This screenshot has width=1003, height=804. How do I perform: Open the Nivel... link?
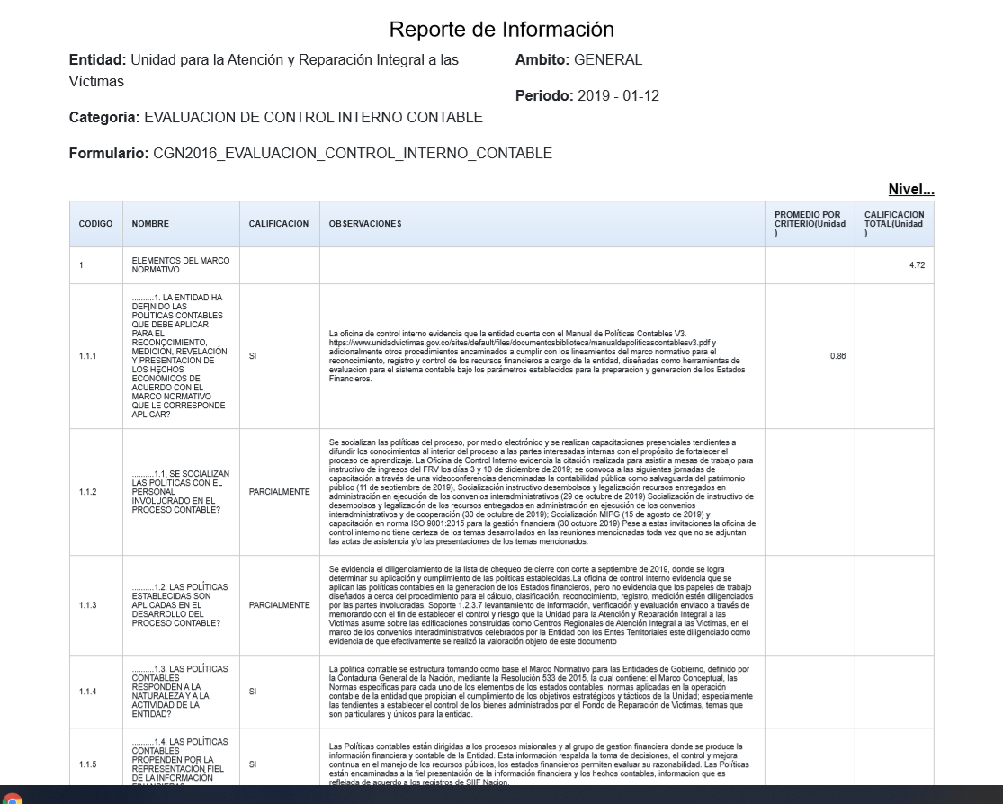click(911, 190)
